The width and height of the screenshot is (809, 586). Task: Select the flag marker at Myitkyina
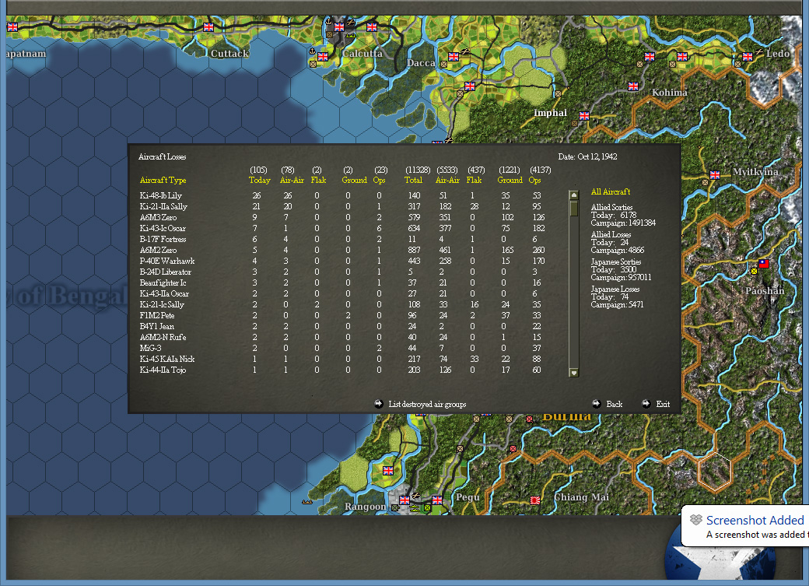[x=714, y=174]
